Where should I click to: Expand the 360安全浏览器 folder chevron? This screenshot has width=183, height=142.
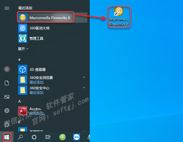click(84, 77)
